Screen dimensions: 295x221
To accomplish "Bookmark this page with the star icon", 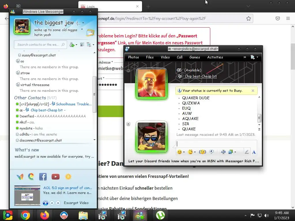I will [x=249, y=18].
